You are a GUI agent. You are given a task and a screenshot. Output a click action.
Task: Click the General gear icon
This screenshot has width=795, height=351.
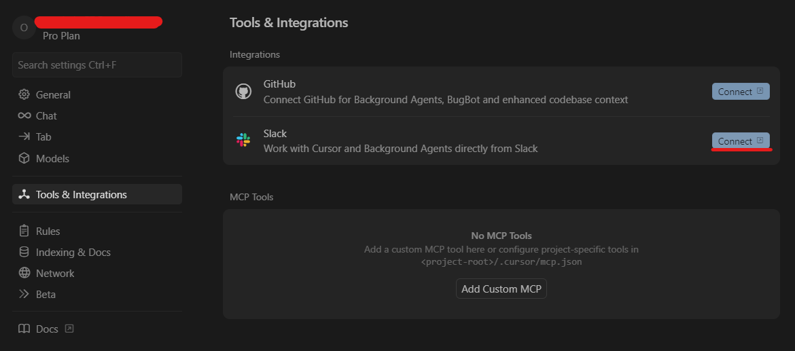[24, 94]
